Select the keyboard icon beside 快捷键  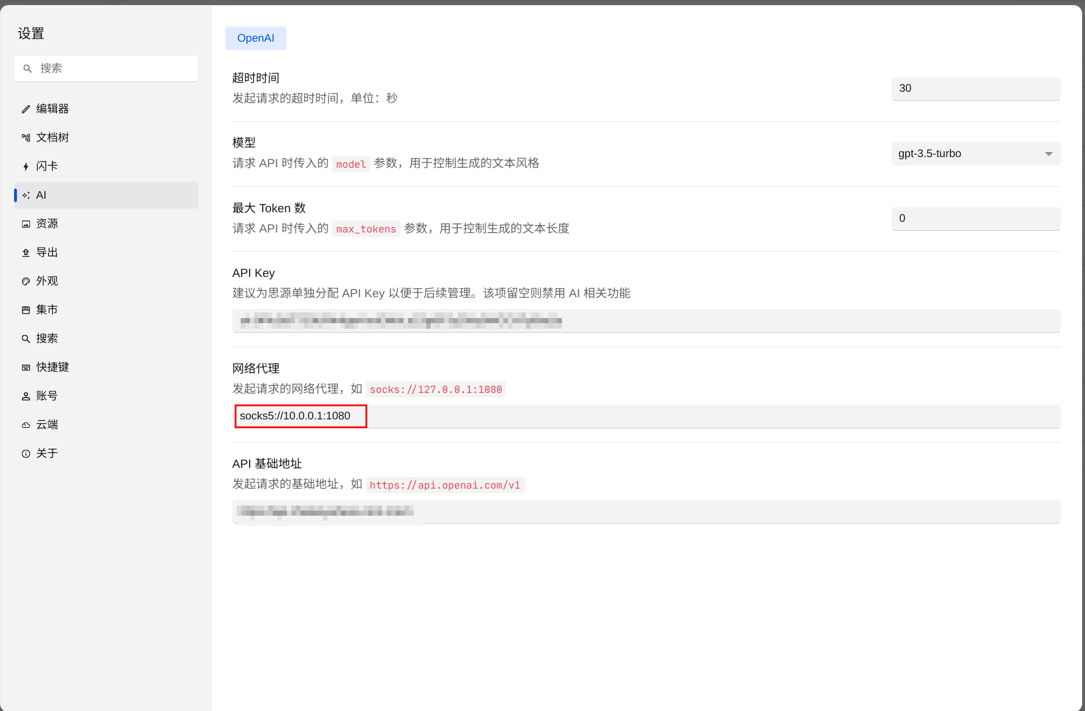pos(26,366)
